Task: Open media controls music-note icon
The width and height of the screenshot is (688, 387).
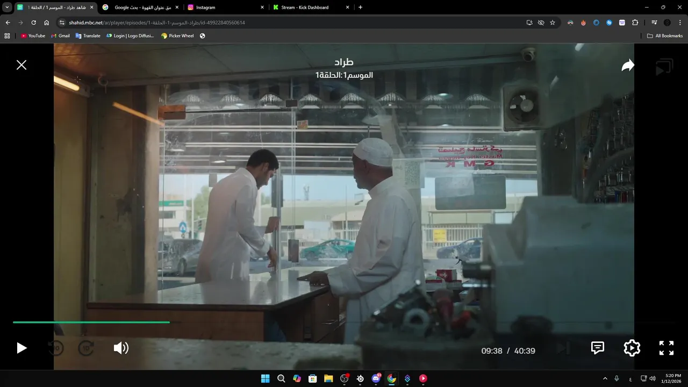Action: 654,23
